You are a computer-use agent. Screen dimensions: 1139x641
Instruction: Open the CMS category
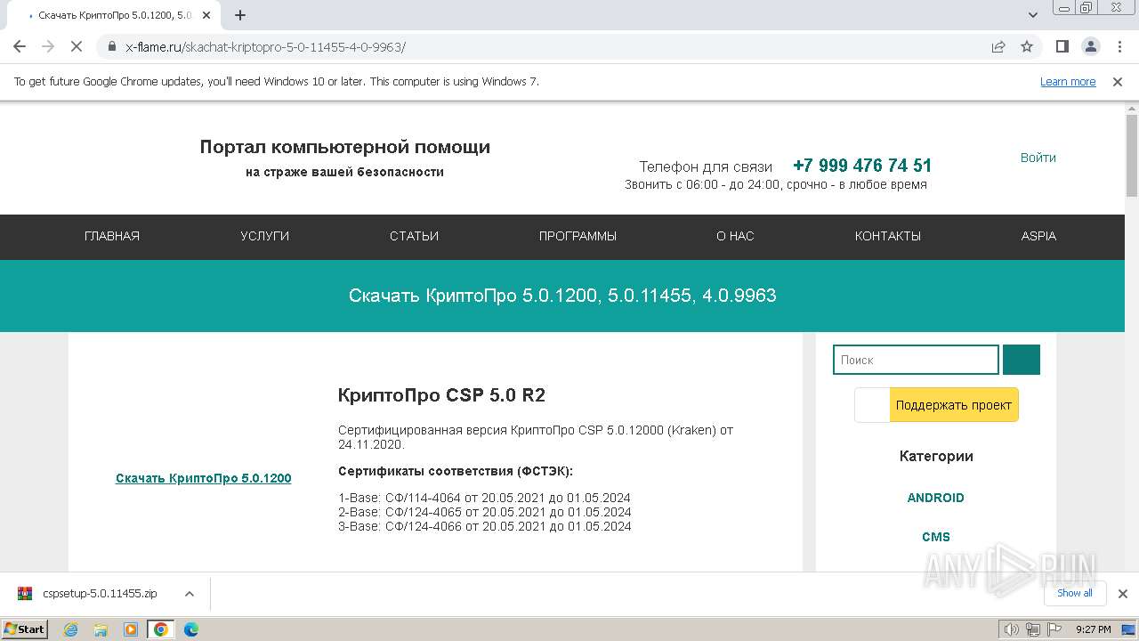click(x=936, y=537)
